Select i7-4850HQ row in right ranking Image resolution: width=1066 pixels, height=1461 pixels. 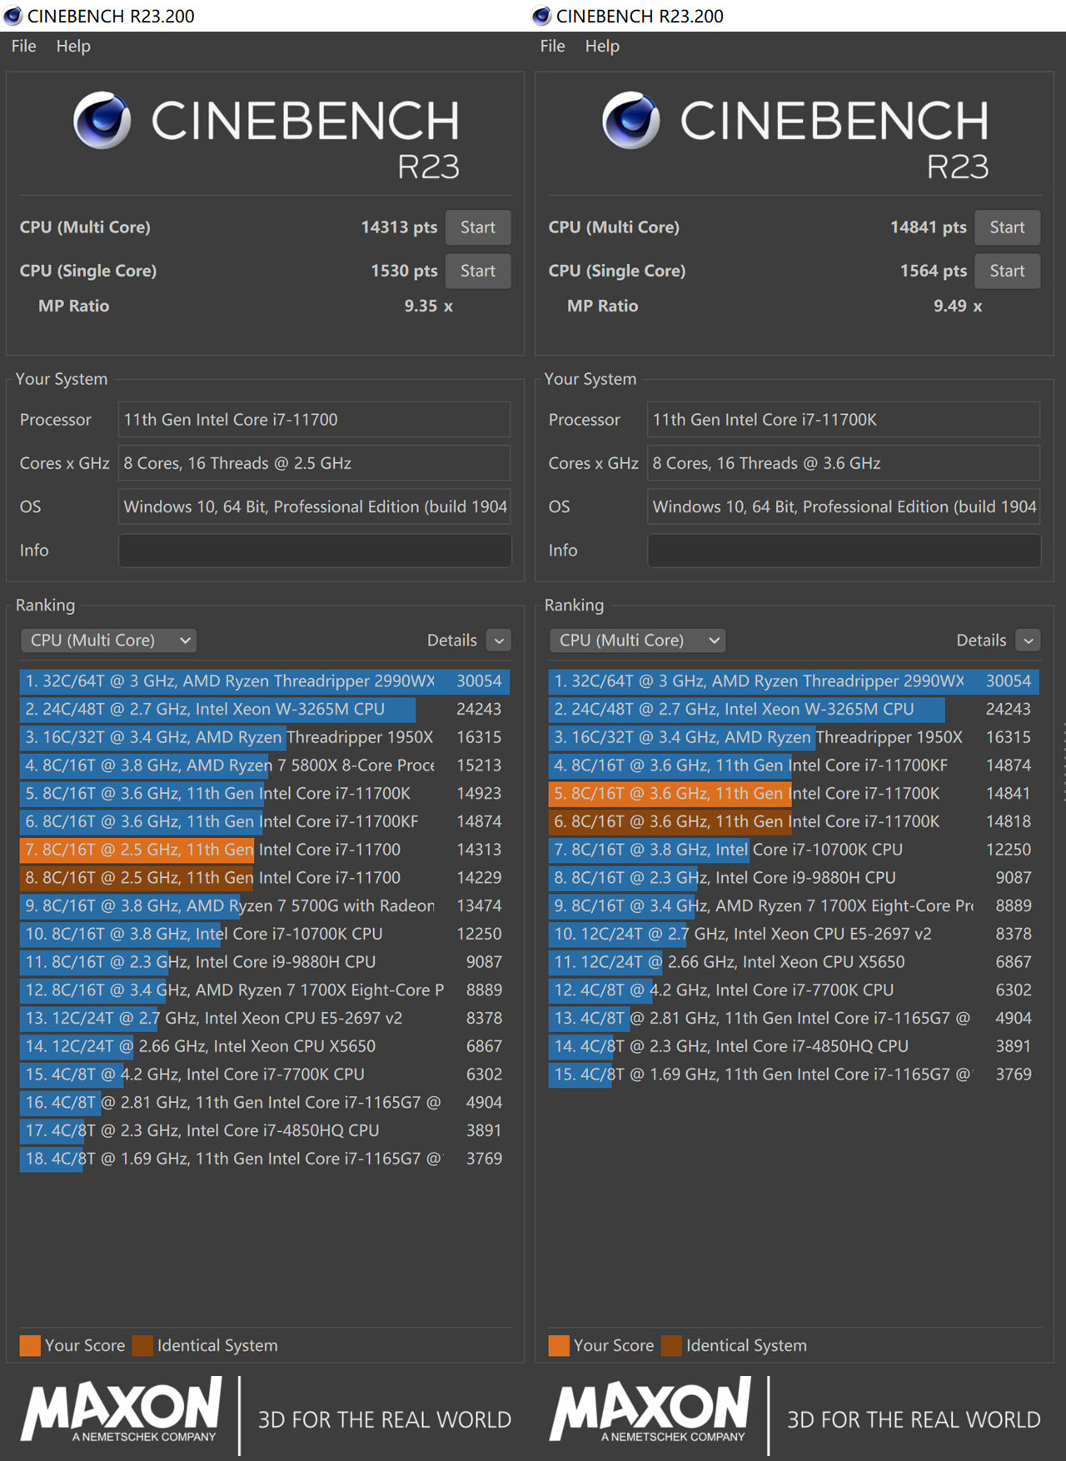[x=794, y=1046]
